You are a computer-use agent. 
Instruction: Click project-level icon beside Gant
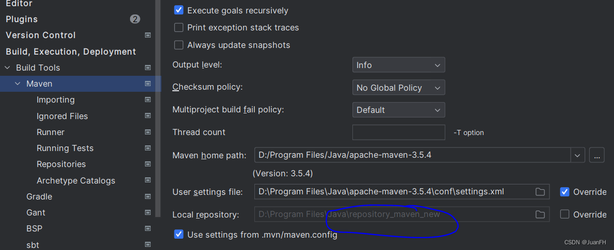click(148, 212)
